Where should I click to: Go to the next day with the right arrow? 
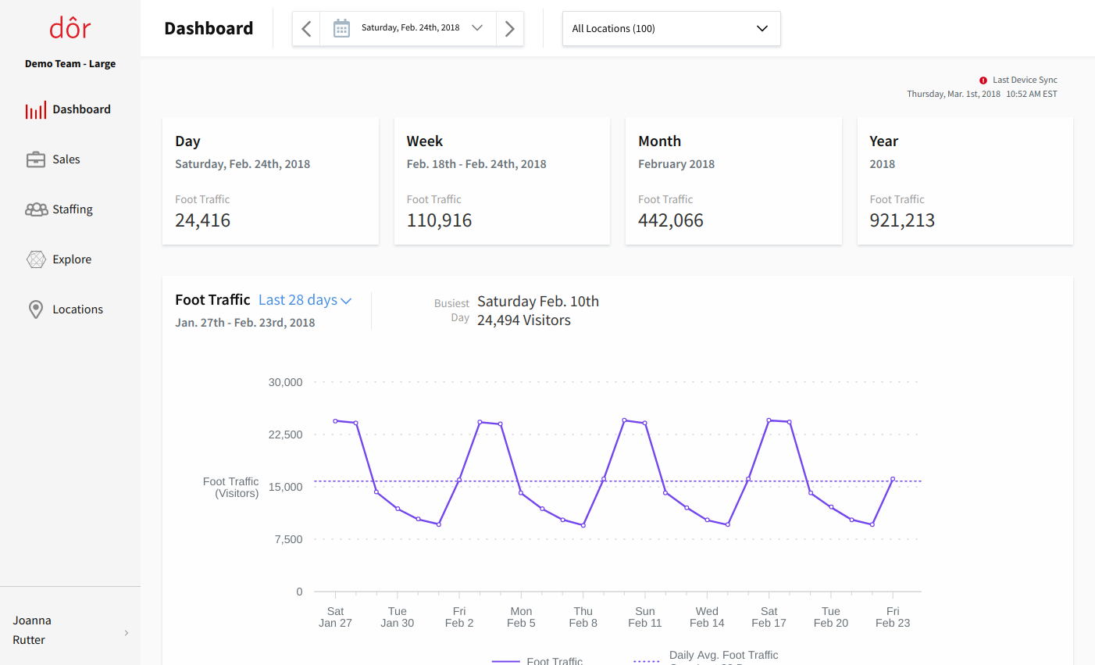tap(509, 27)
